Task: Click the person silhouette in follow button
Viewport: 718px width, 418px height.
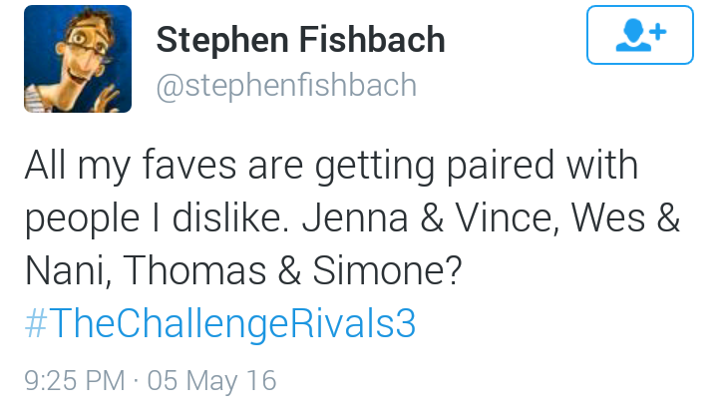Action: [633, 35]
